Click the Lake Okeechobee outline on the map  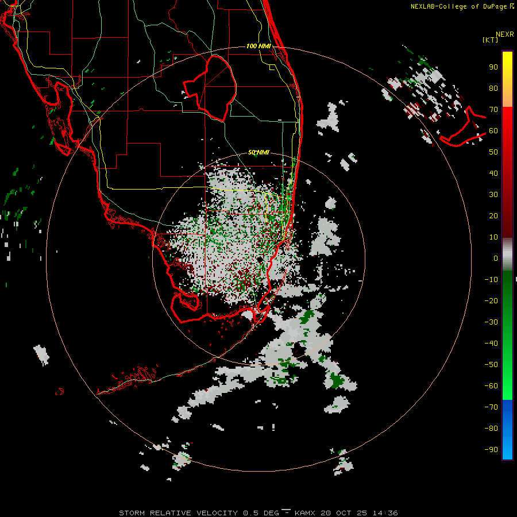[211, 87]
